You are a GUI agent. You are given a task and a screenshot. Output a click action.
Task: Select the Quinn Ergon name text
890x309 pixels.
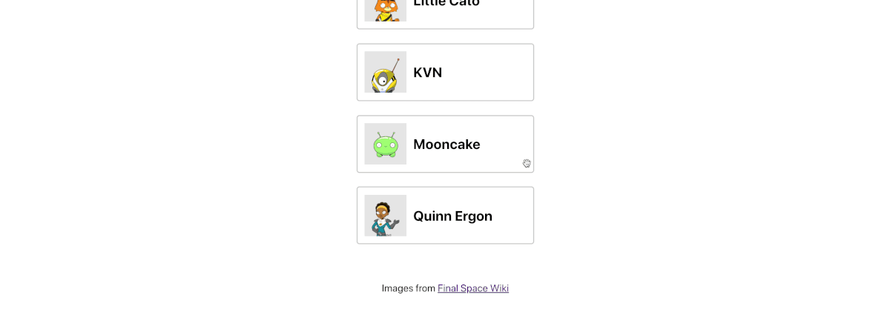coord(452,216)
